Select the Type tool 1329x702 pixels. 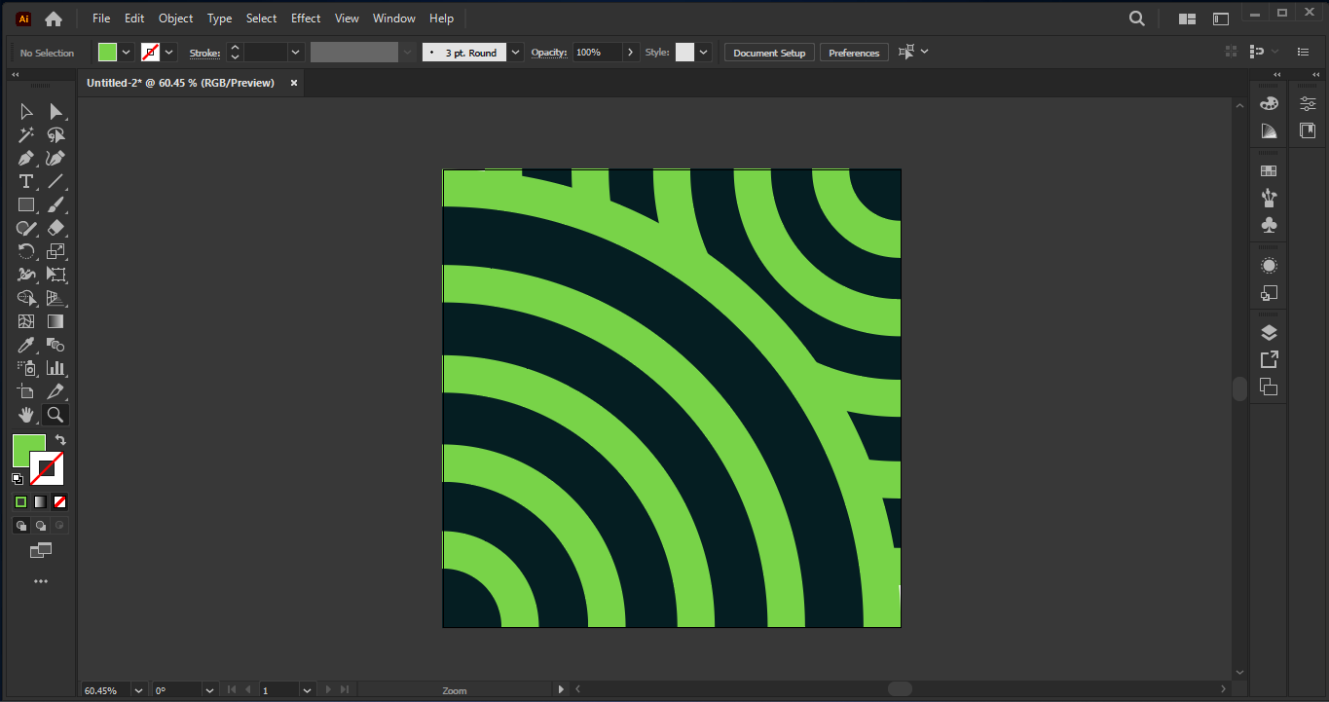tap(26, 182)
